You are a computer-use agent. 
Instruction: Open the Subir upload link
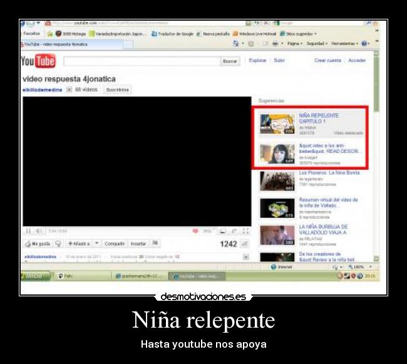(279, 61)
